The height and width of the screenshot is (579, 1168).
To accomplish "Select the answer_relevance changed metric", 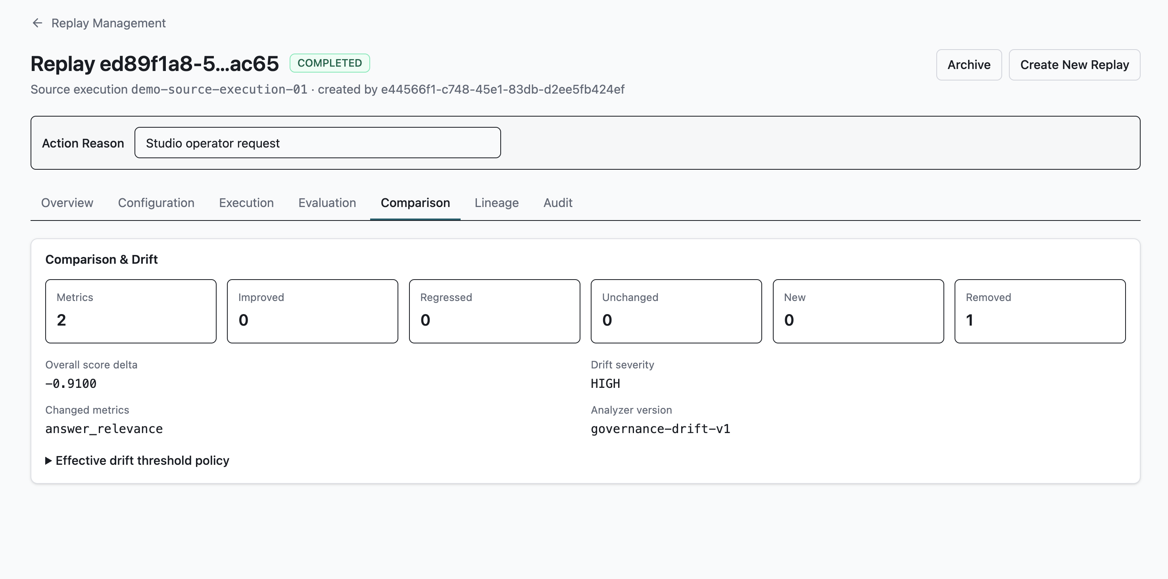I will click(104, 429).
